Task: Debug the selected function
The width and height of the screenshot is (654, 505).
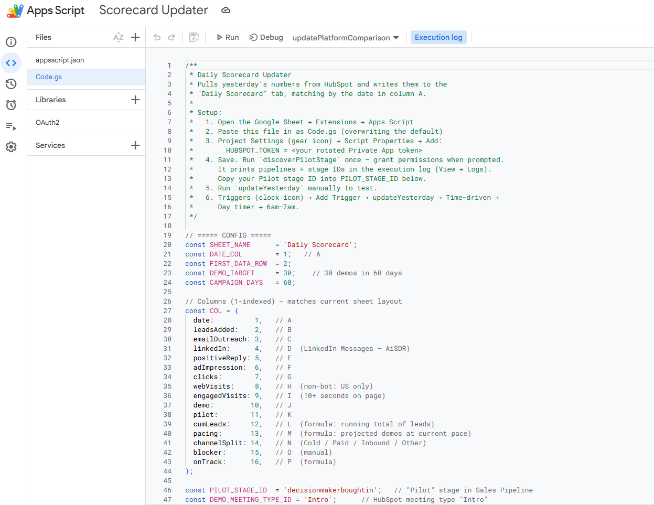Action: click(x=266, y=37)
